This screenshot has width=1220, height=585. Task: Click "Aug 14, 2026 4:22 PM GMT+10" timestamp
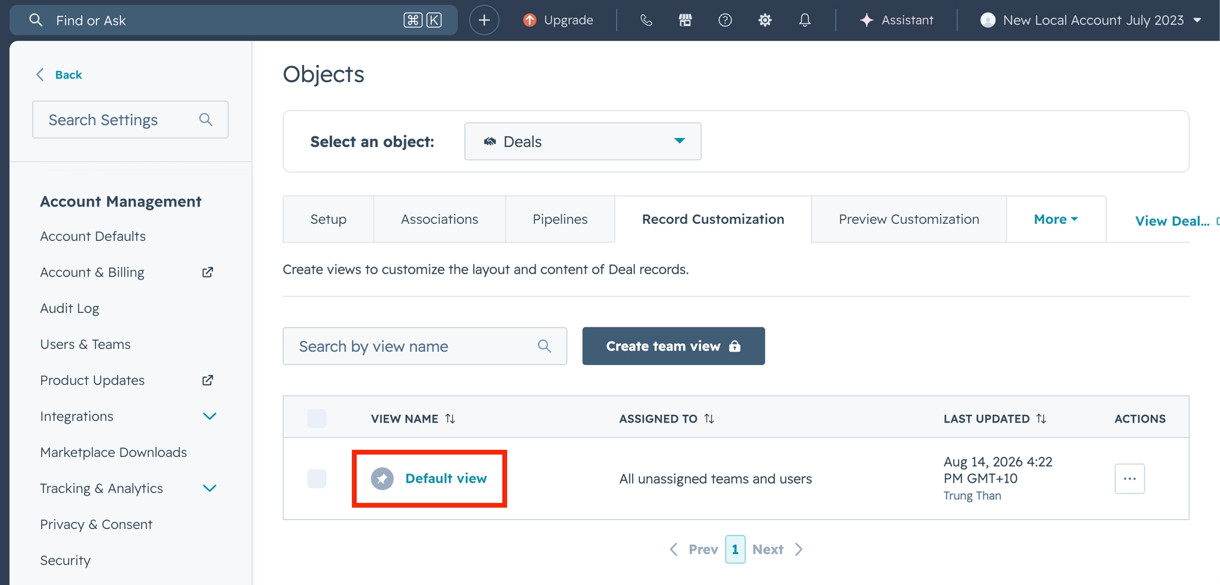[998, 470]
